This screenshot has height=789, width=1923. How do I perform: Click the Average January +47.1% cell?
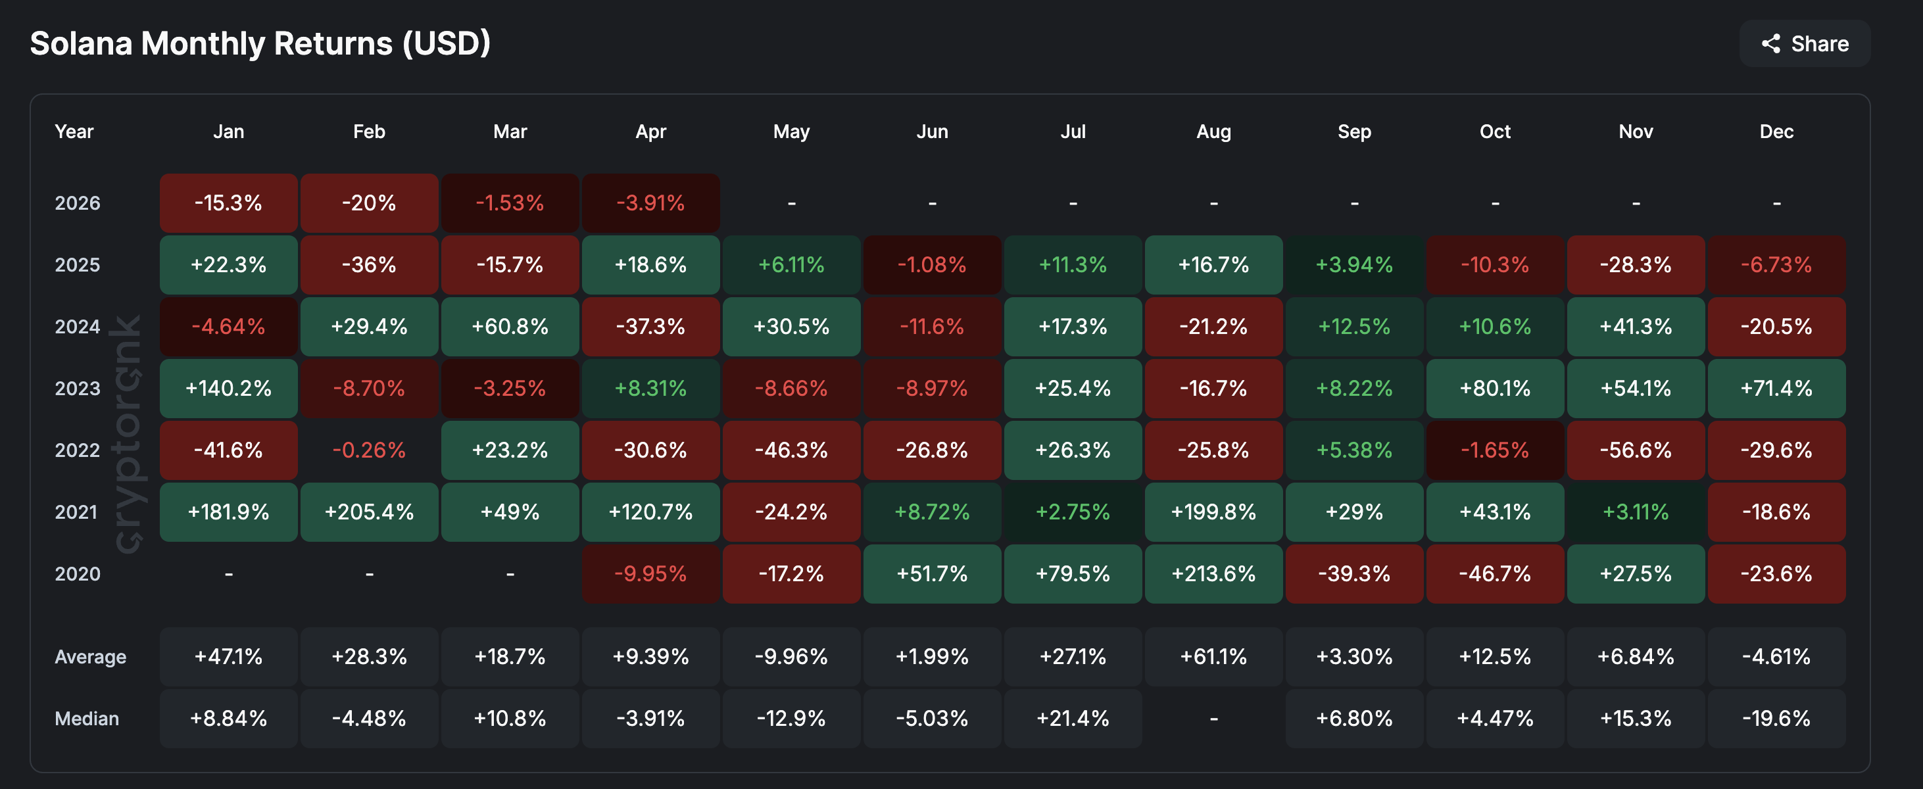click(228, 657)
